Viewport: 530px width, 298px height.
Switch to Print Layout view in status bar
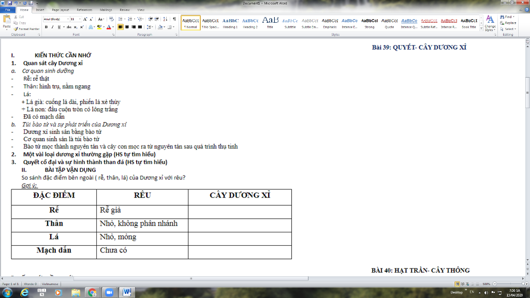[x=457, y=284]
